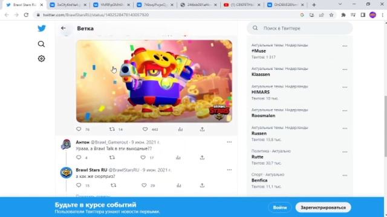Open more options for #Muse trend
Viewport: 387px width, 217px height.
tap(345, 46)
